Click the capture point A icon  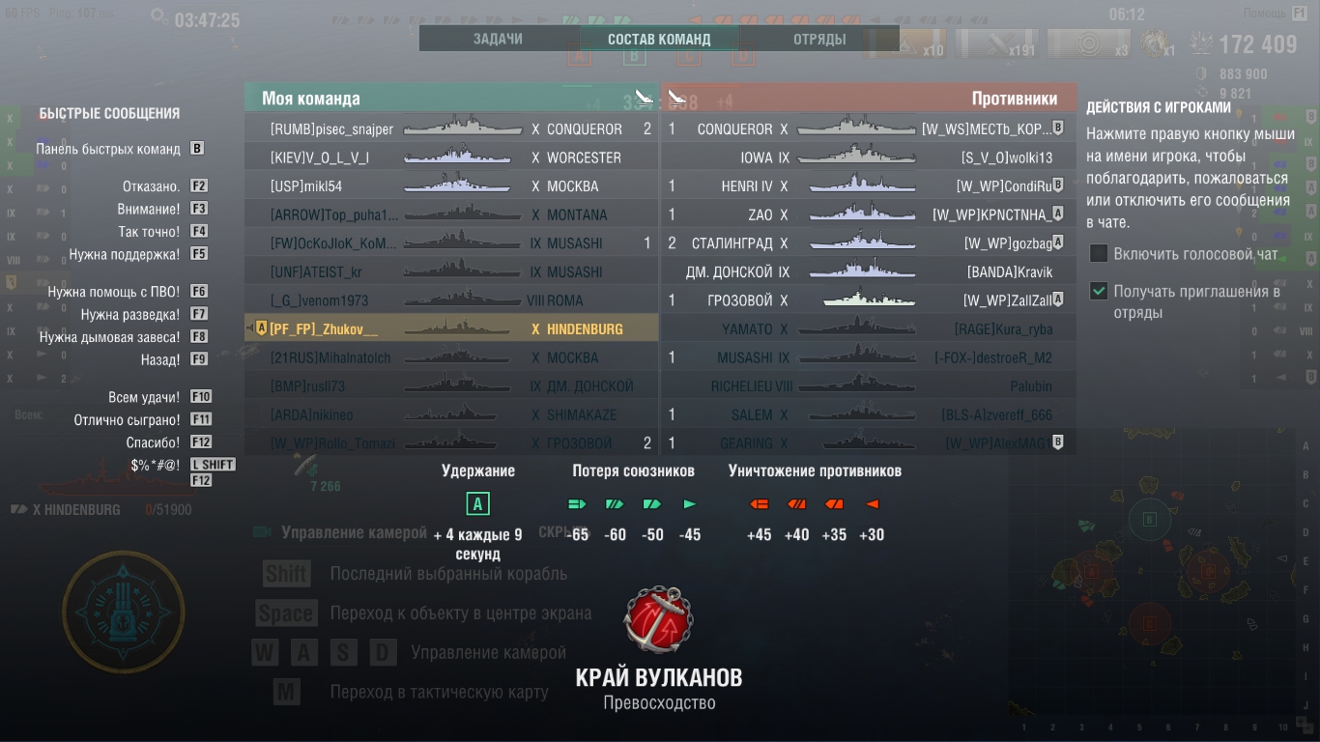click(x=477, y=503)
